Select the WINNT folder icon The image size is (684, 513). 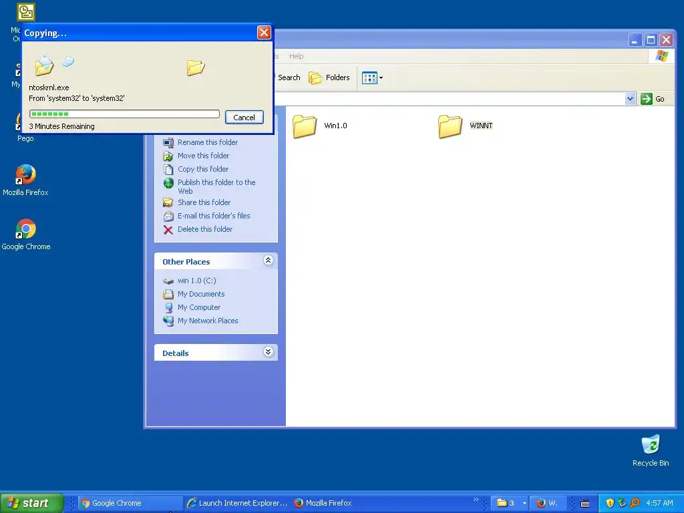click(x=450, y=126)
